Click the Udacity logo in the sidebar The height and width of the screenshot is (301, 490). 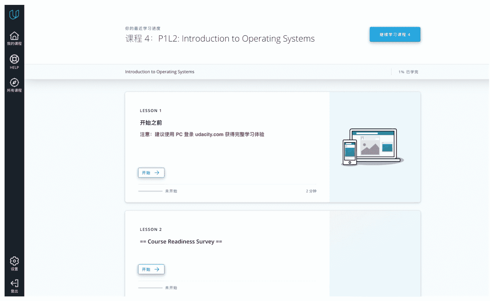click(14, 14)
